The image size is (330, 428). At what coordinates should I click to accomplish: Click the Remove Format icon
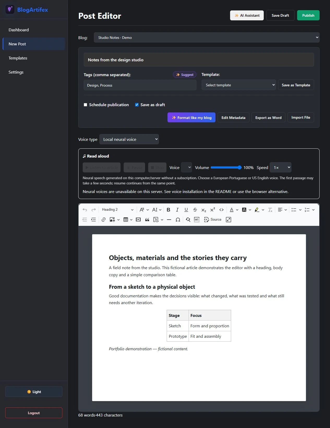[x=270, y=210]
